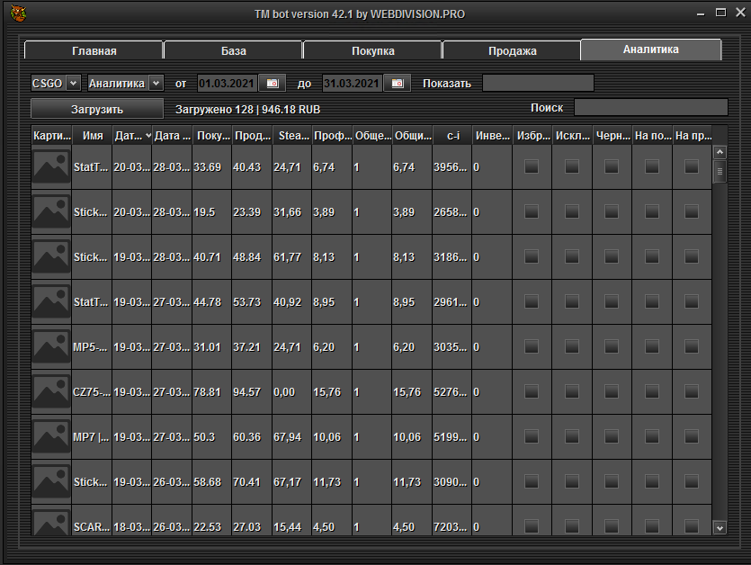751x565 pixels.
Task: Enable the exclusion checkbox for MP5 row
Action: point(572,346)
